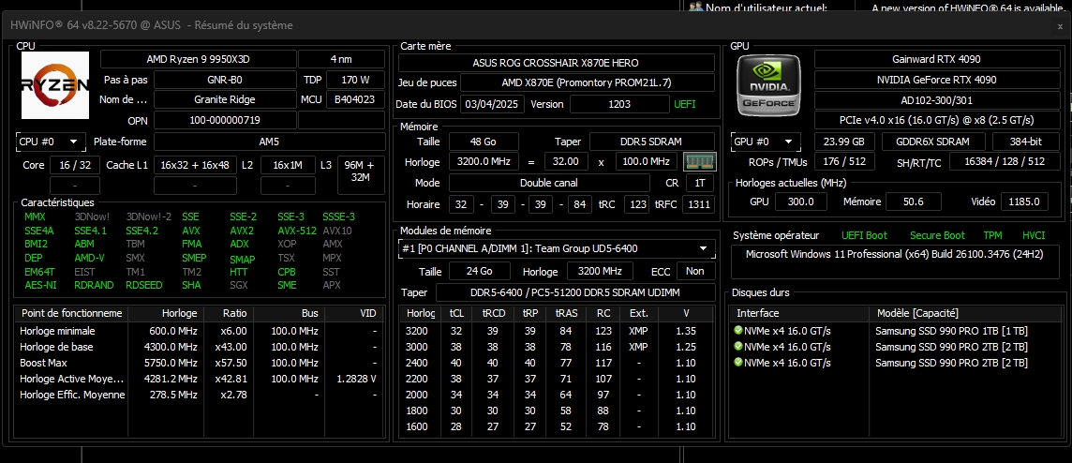Viewport: 1072px width, 463px height.
Task: Click the B404023 MCU value
Action: point(355,99)
